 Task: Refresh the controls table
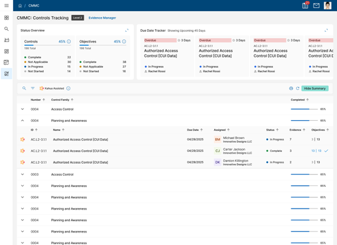click(297, 88)
